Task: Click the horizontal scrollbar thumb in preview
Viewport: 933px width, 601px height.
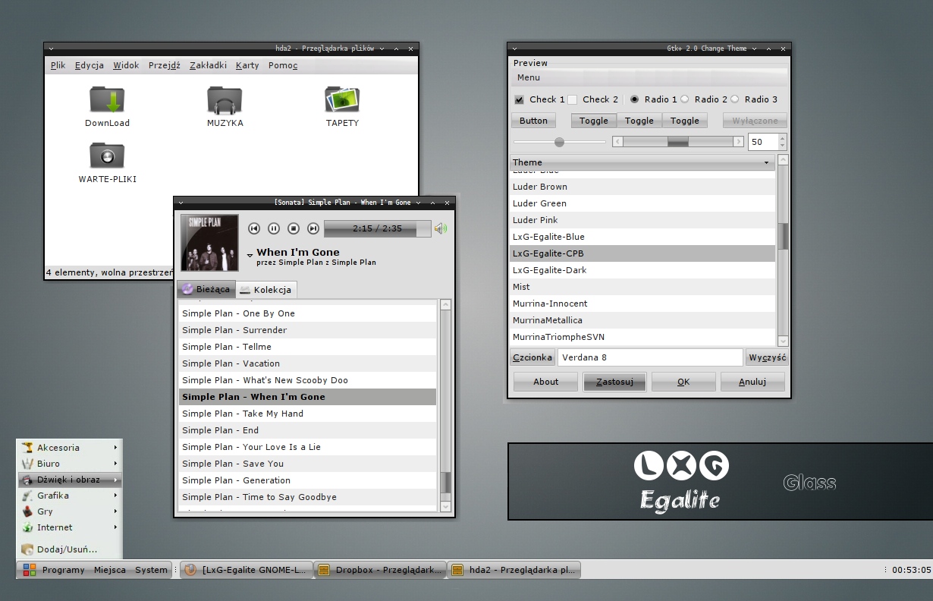Action: click(678, 142)
